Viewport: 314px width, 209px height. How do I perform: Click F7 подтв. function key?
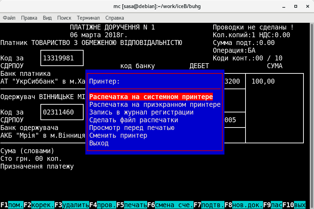(209, 205)
